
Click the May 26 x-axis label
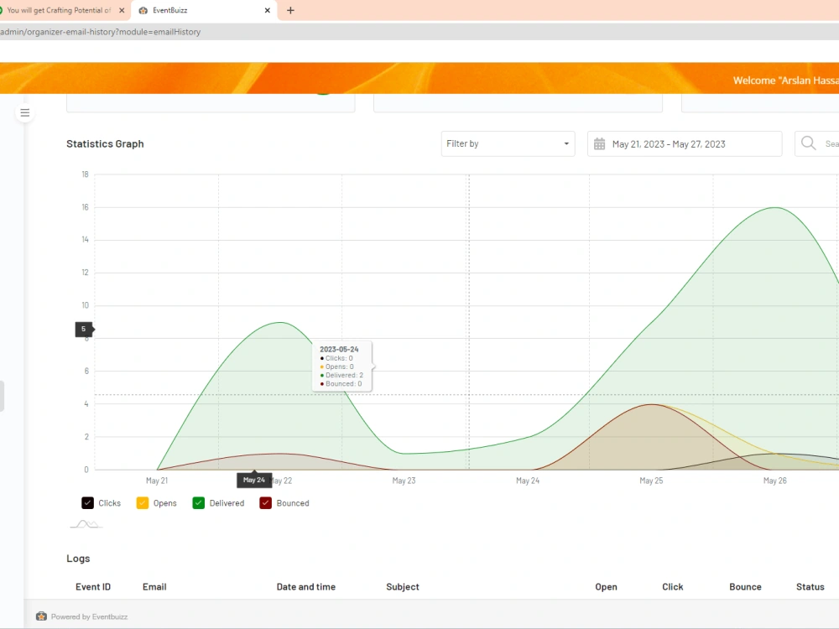point(774,481)
